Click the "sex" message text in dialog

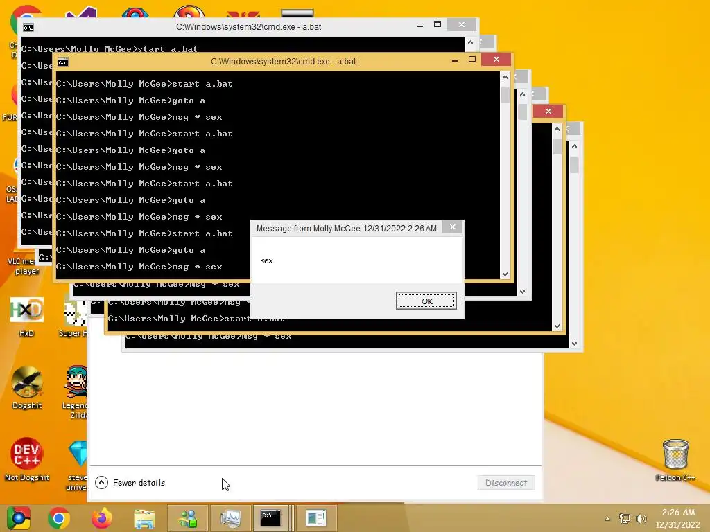pos(267,260)
